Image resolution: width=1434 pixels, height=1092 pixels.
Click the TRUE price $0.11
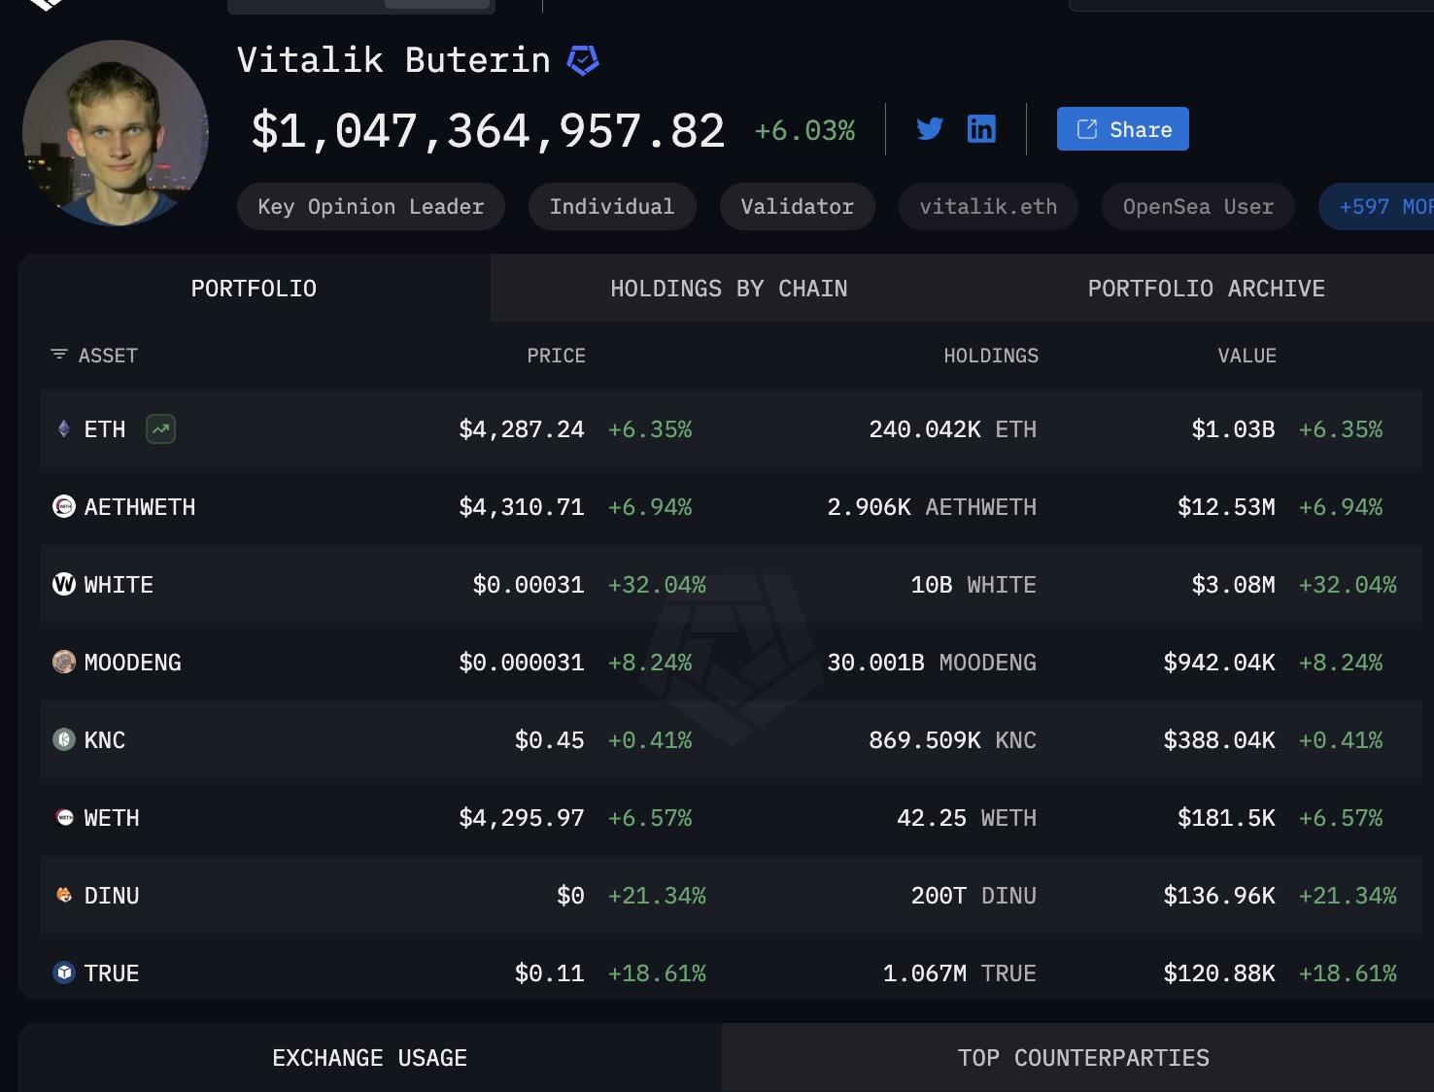click(550, 973)
